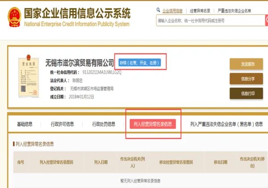Click the company name 无锡市滋尔滨贸易有限公司

tap(80, 63)
